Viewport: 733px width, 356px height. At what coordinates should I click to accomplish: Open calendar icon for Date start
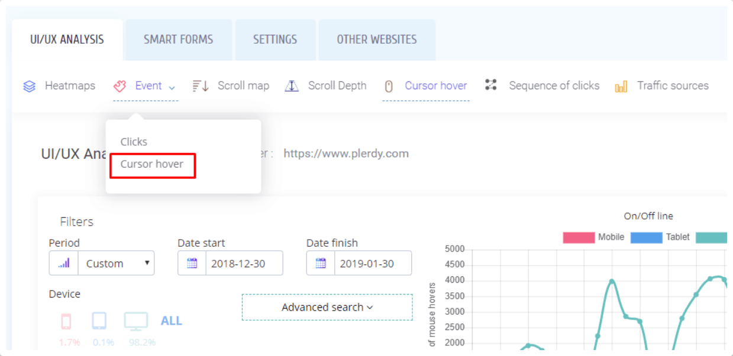coord(192,263)
